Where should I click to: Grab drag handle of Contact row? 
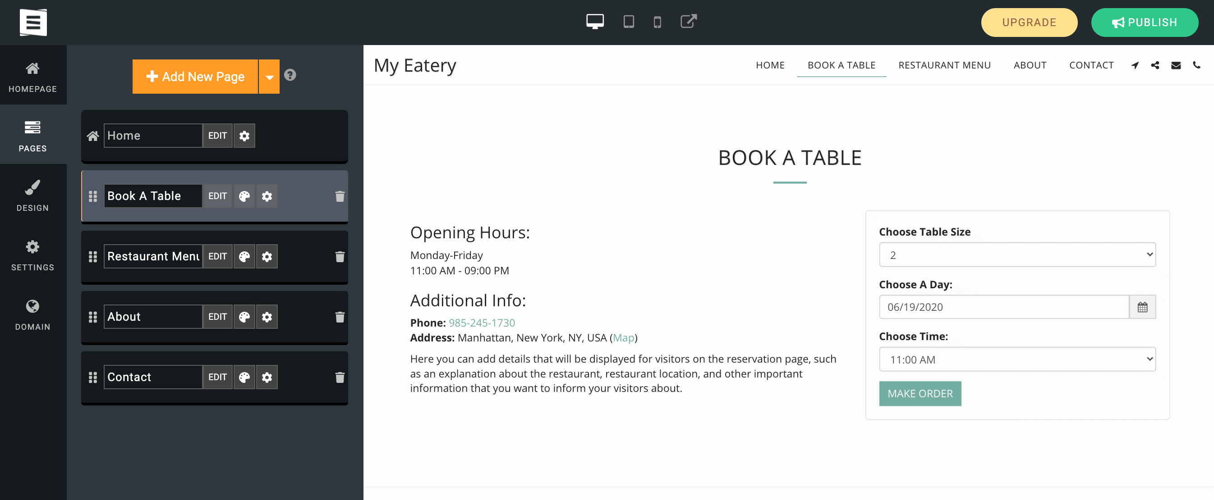coord(93,377)
